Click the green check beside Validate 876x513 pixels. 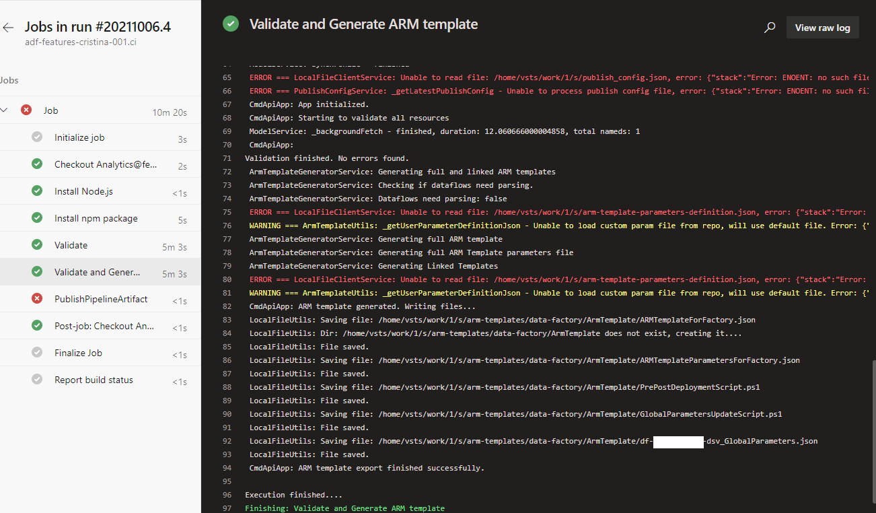pos(37,244)
